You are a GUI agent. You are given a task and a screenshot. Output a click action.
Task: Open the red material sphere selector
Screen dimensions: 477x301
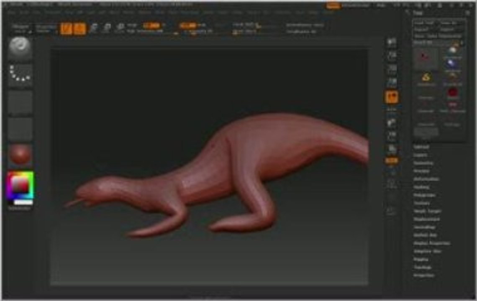[x=20, y=155]
